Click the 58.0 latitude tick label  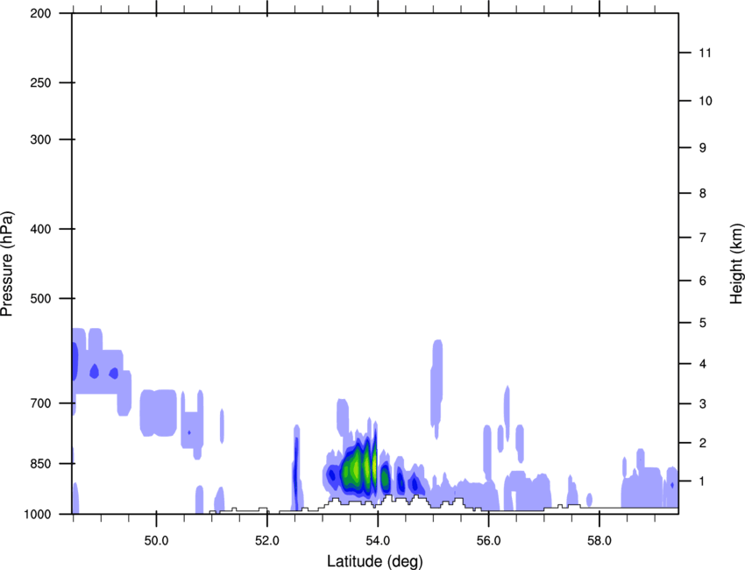[x=600, y=541]
